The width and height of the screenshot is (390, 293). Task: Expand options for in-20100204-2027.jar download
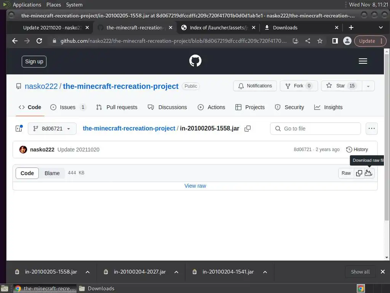click(176, 272)
